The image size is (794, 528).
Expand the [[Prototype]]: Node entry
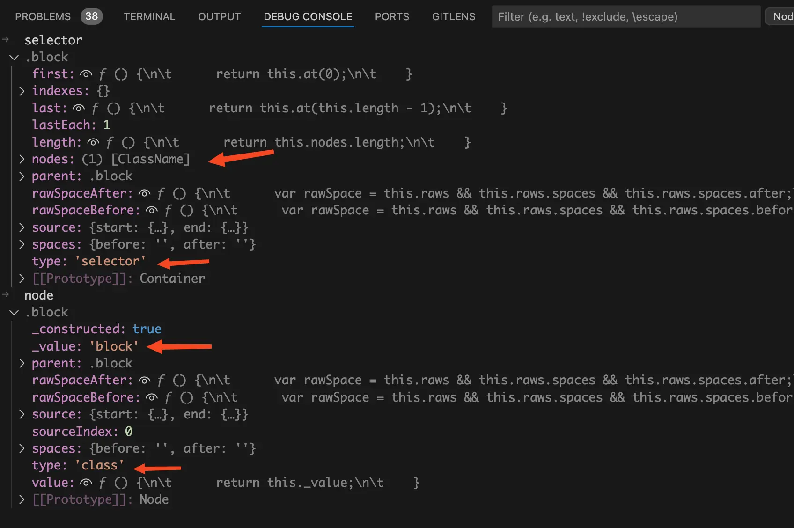(22, 499)
